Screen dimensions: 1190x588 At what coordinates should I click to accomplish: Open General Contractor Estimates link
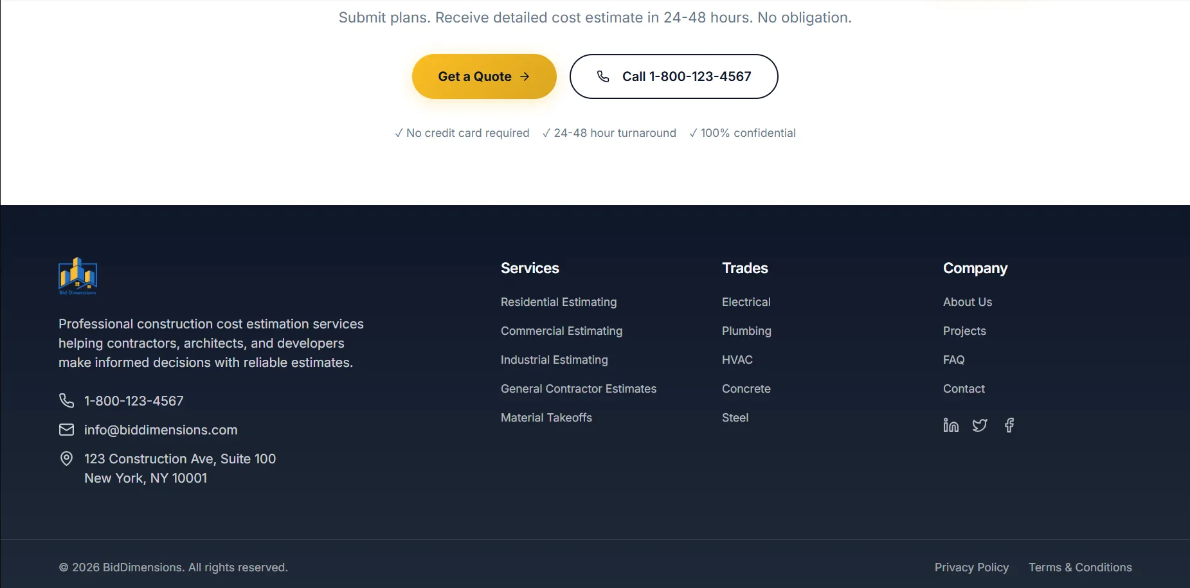click(579, 389)
